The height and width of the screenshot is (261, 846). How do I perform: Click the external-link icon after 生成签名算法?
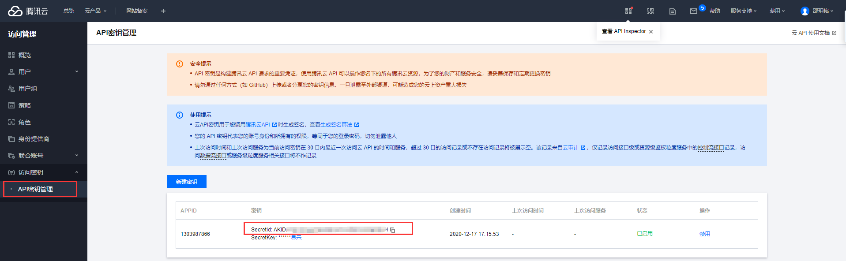click(357, 125)
